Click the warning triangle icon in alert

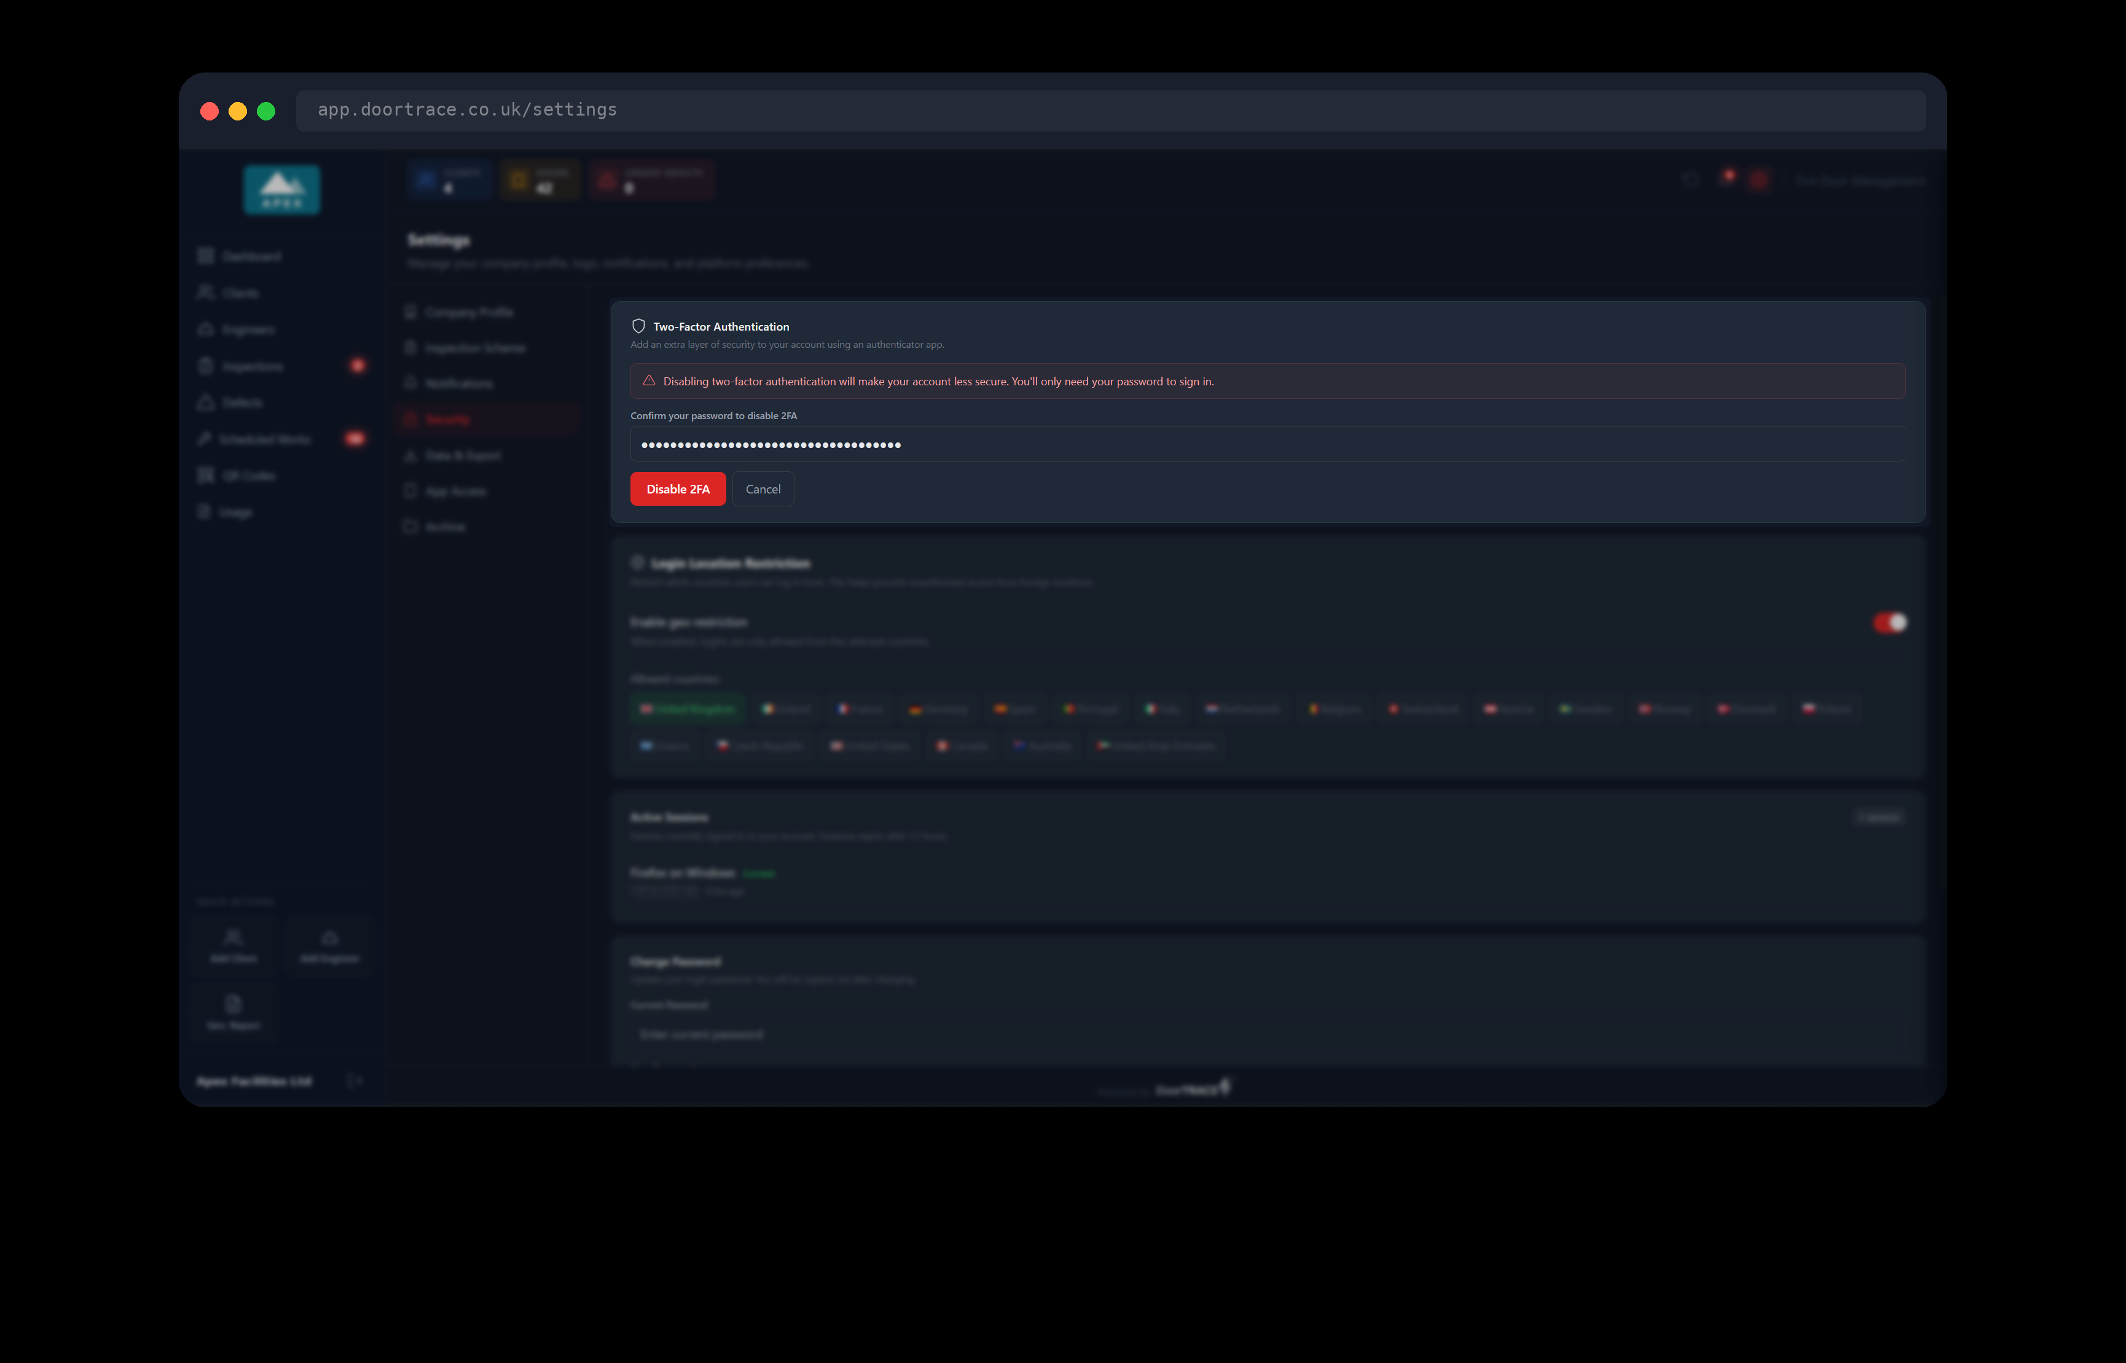pyautogui.click(x=648, y=380)
